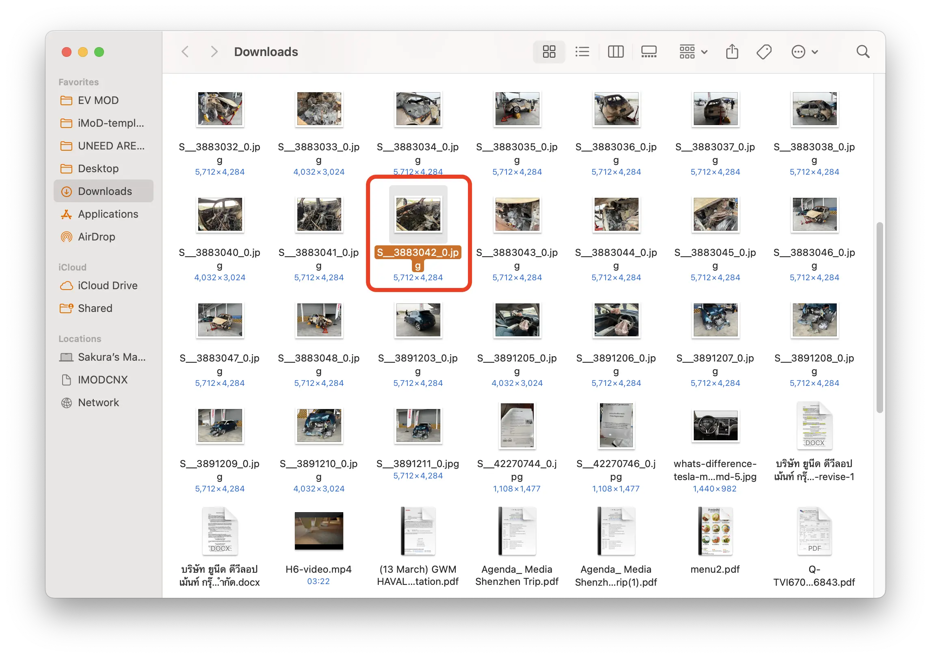Select iCloud Drive in the sidebar
This screenshot has width=931, height=658.
(107, 286)
